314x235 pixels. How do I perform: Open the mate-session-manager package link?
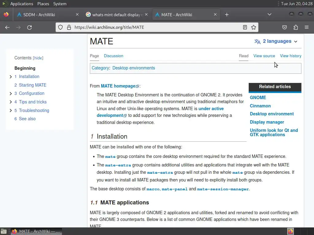(223, 189)
